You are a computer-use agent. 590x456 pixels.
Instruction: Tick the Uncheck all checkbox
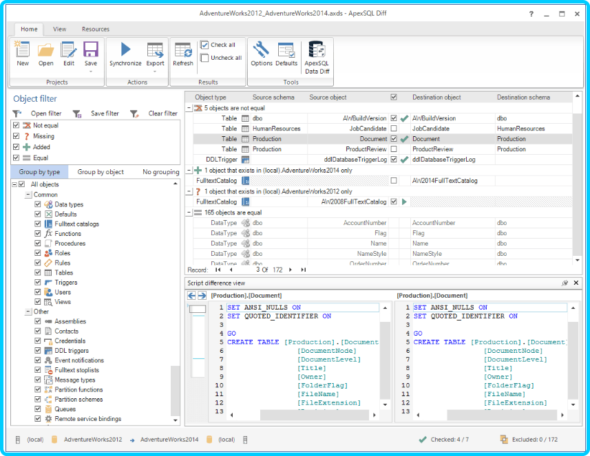point(204,58)
